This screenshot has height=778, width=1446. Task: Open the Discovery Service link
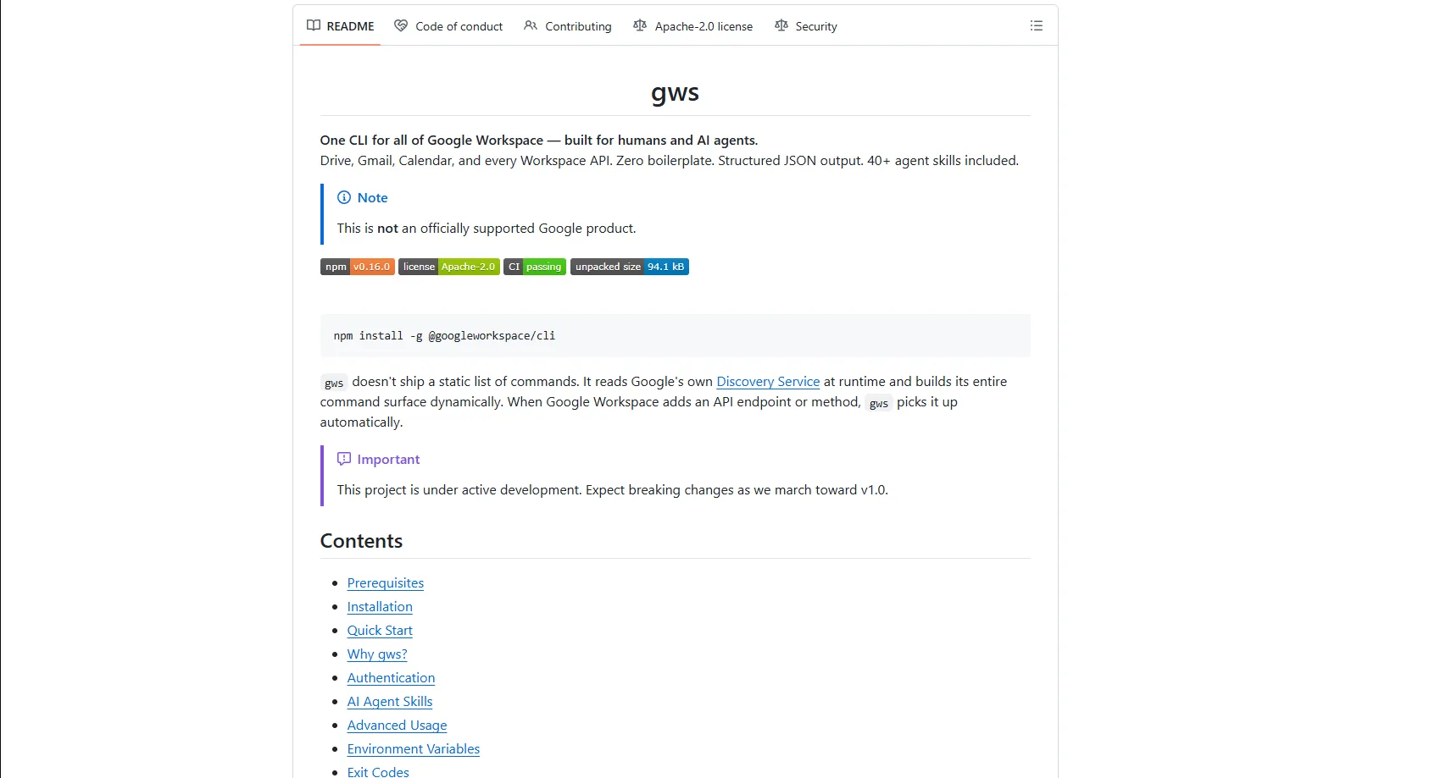click(767, 382)
